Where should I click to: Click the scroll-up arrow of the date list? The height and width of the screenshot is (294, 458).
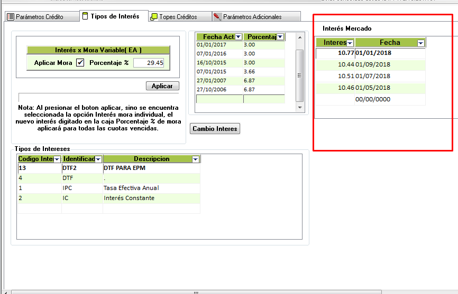[x=299, y=37]
